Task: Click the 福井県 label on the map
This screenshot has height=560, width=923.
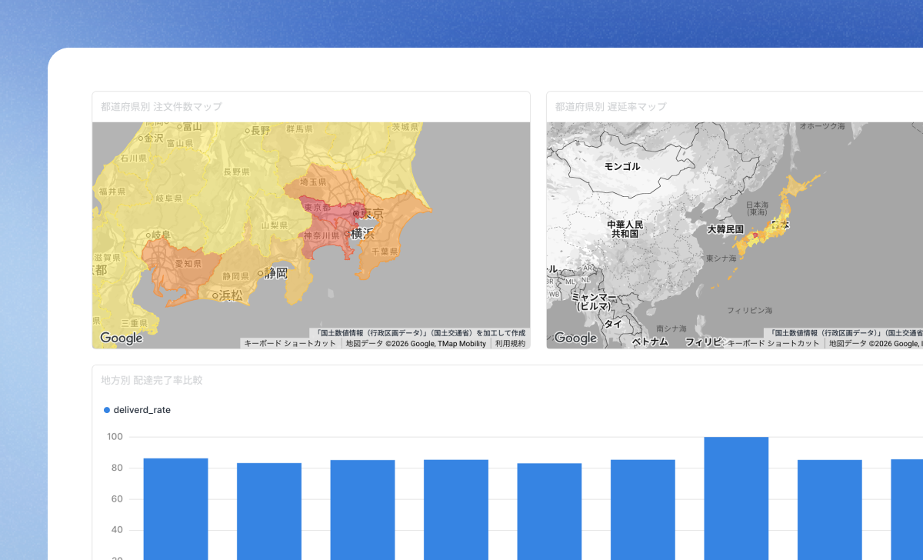Action: (111, 191)
